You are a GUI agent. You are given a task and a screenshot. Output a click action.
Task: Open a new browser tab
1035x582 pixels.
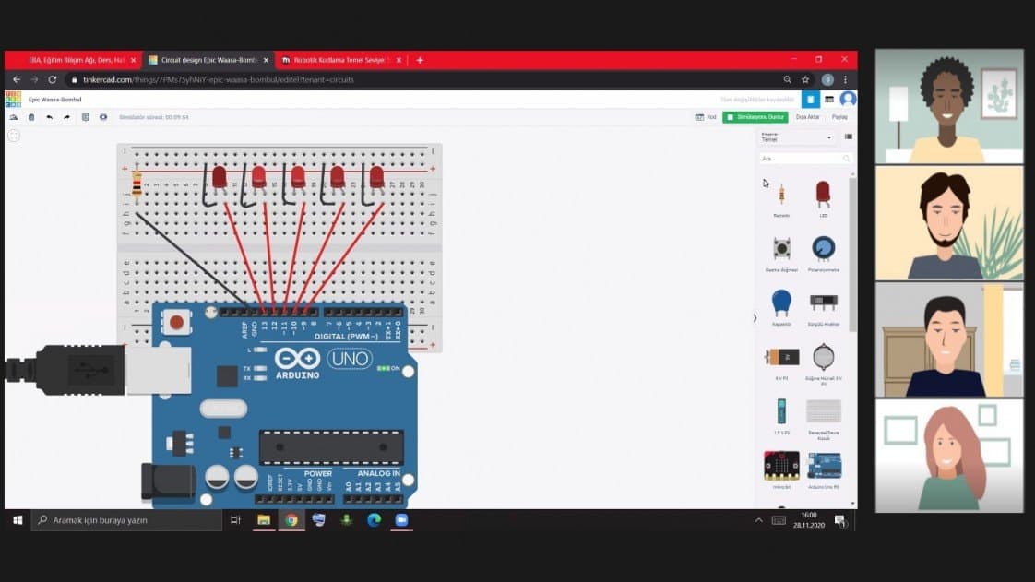[x=419, y=60]
